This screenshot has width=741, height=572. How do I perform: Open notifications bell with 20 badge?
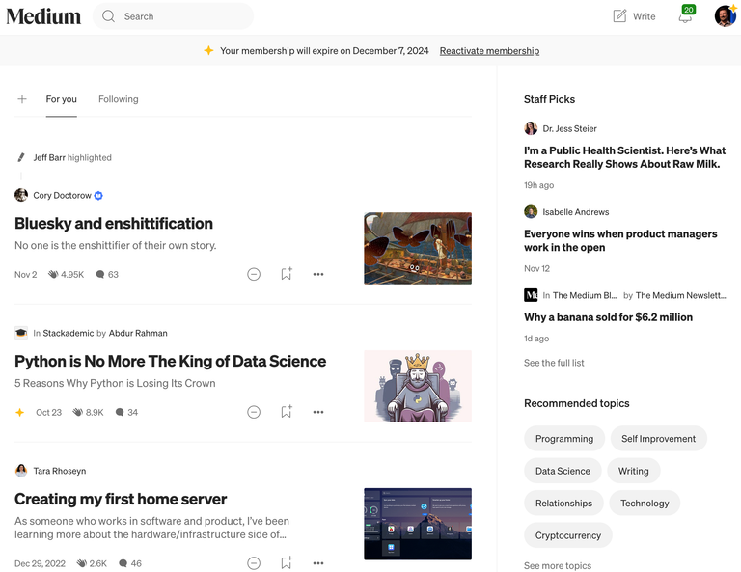(x=685, y=16)
